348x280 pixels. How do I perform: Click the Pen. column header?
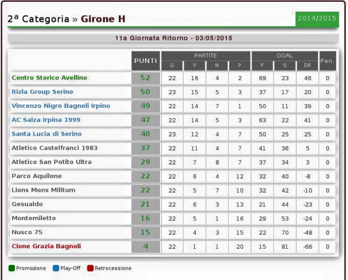[328, 61]
